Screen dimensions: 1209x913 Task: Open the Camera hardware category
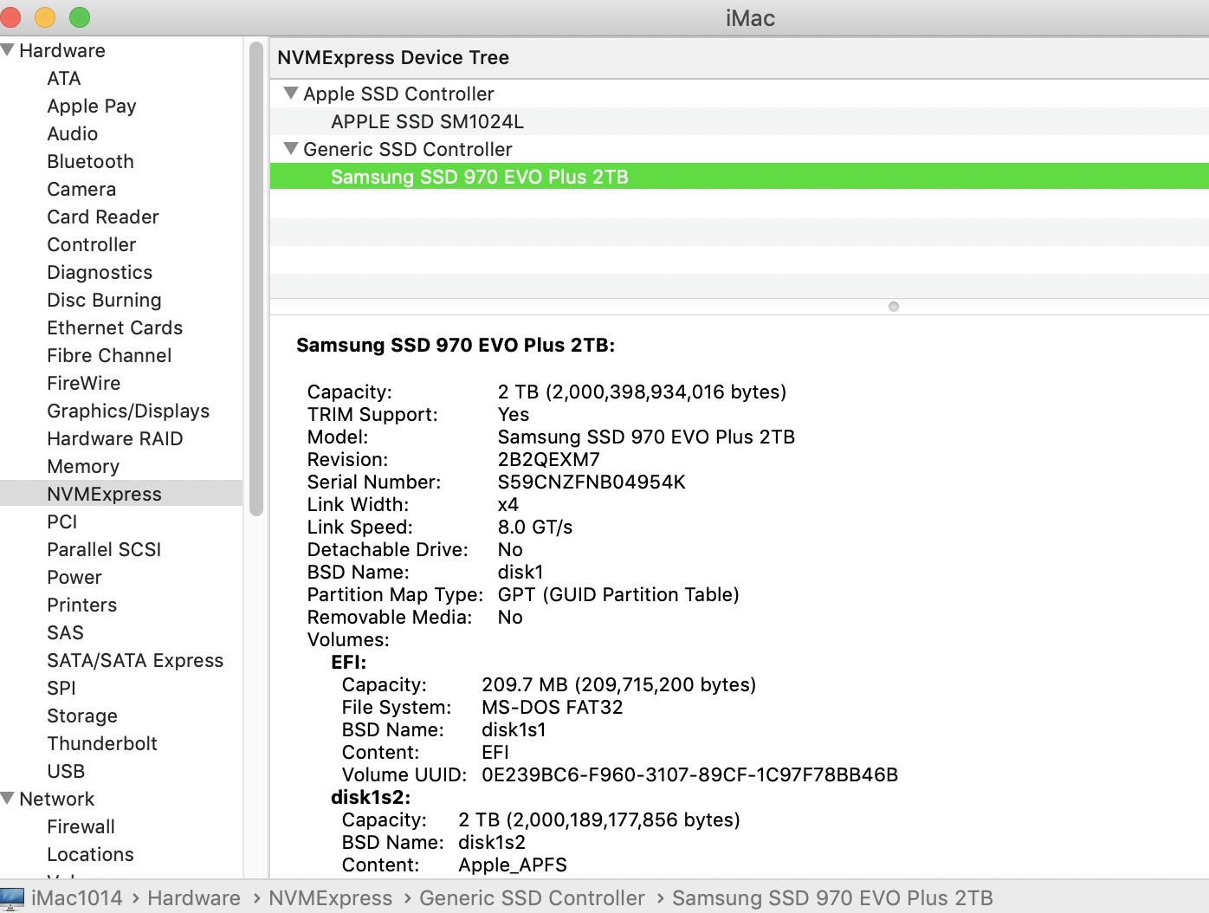(x=81, y=189)
